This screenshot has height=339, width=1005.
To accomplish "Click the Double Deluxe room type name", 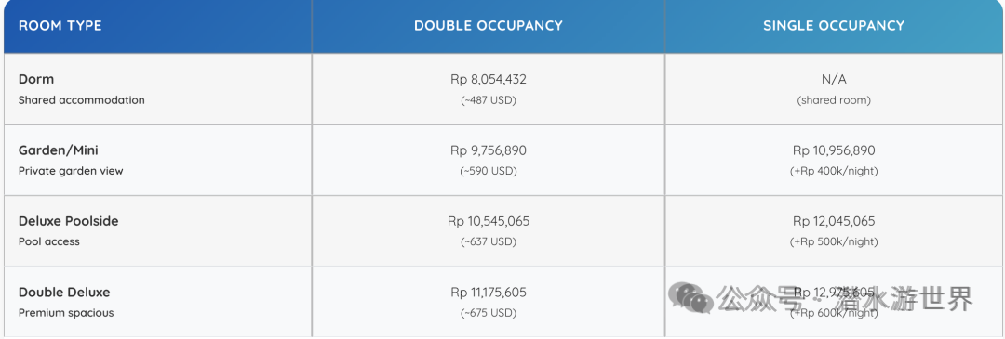I will 64,293.
